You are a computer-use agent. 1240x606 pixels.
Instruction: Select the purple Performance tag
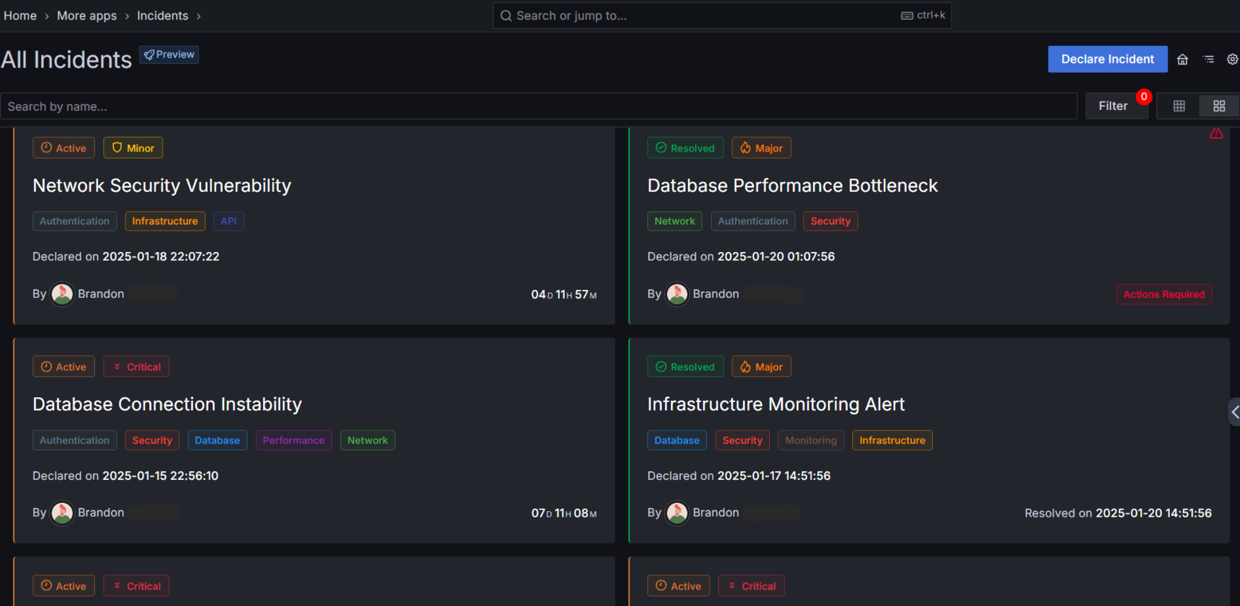tap(293, 440)
